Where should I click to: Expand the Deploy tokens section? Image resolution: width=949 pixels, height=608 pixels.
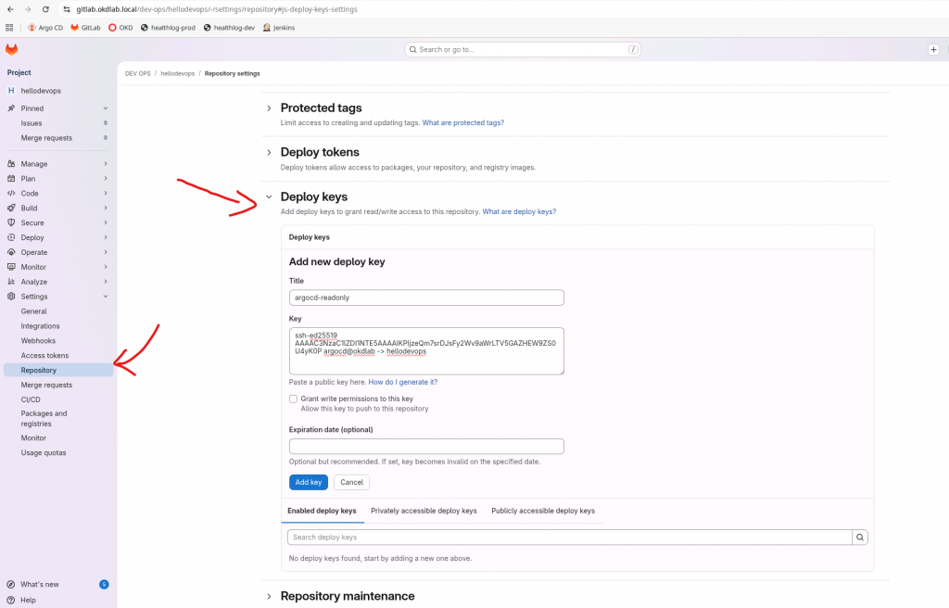point(269,153)
